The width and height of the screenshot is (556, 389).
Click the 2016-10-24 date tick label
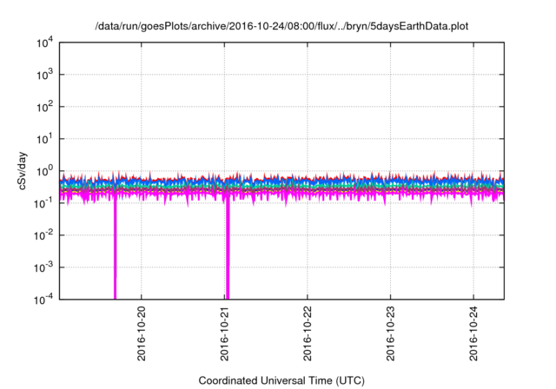pos(473,333)
